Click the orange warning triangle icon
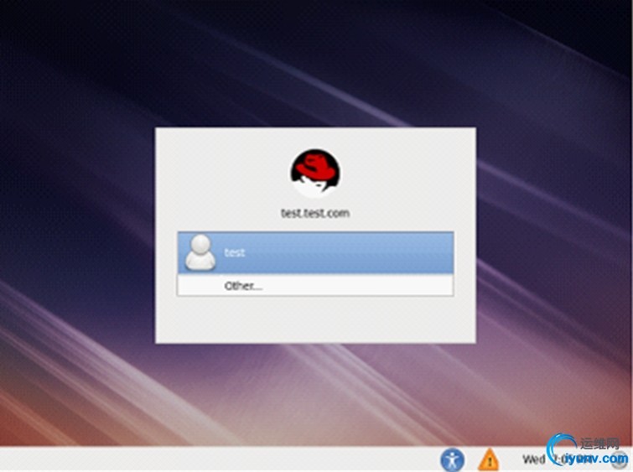This screenshot has width=633, height=472. point(489,460)
